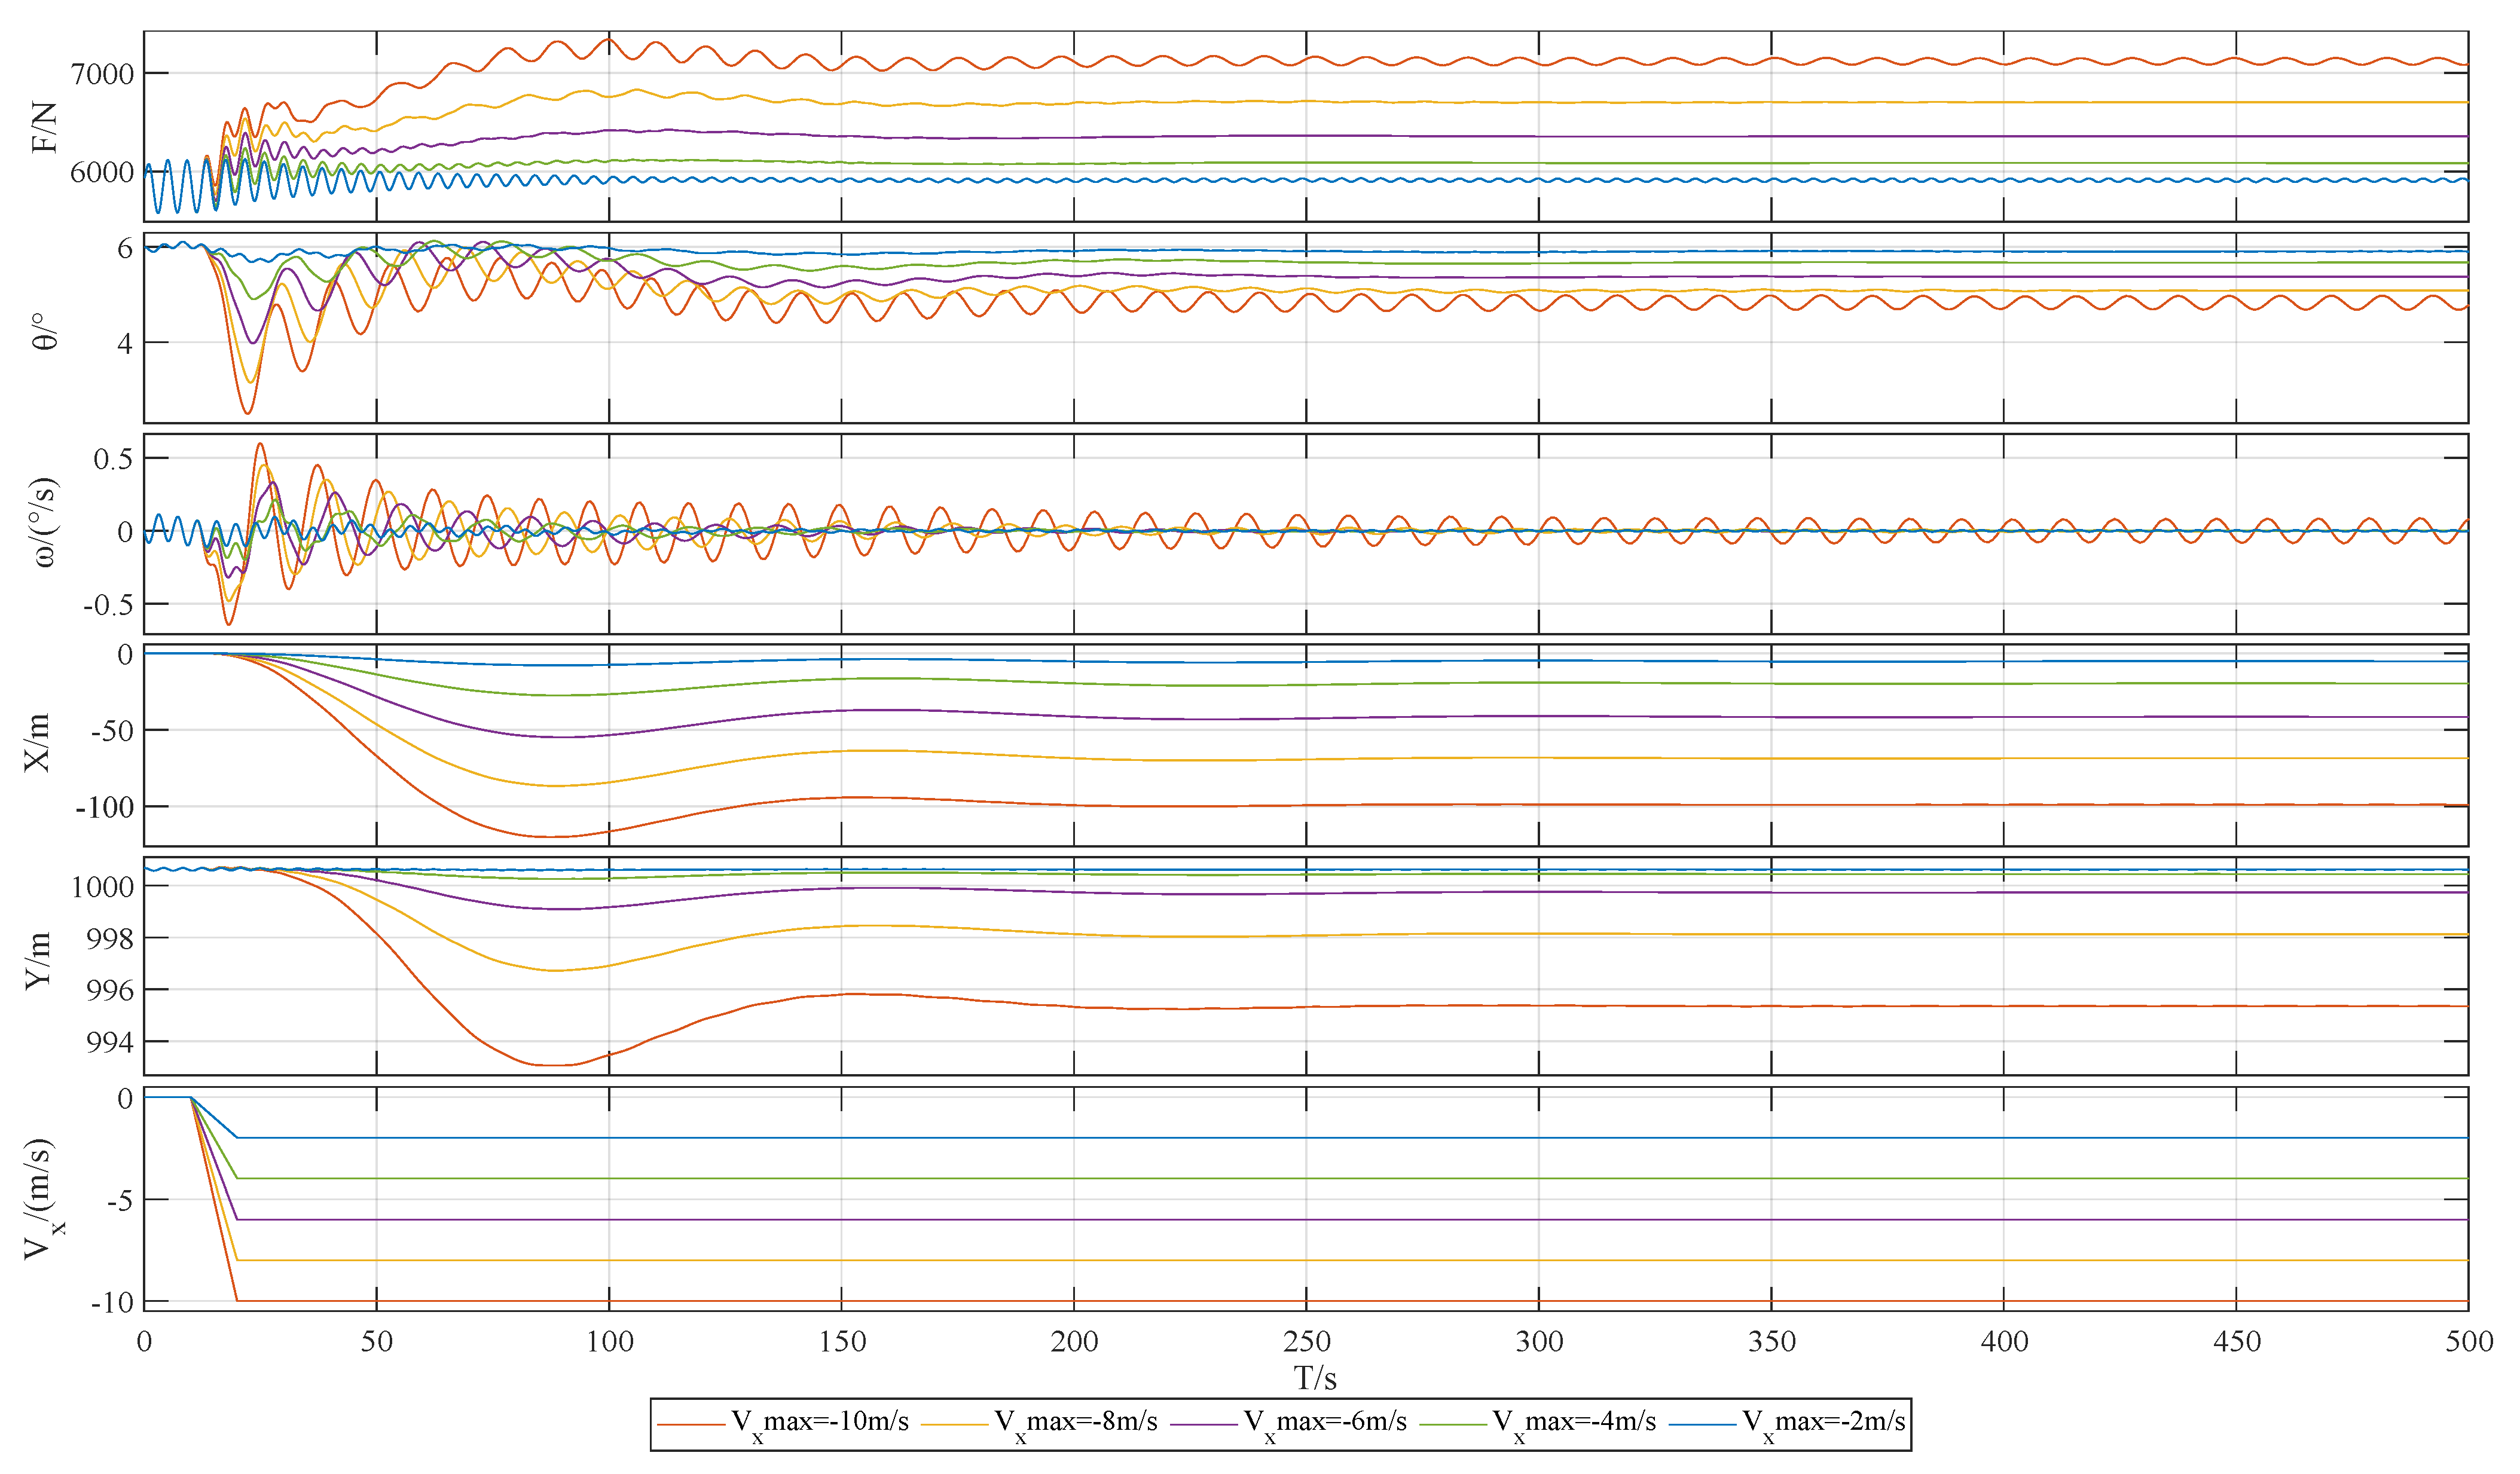Image resolution: width=2520 pixels, height=1474 pixels.
Task: Select the Vxmax=-2m/s legend label
Action: tap(1823, 1423)
